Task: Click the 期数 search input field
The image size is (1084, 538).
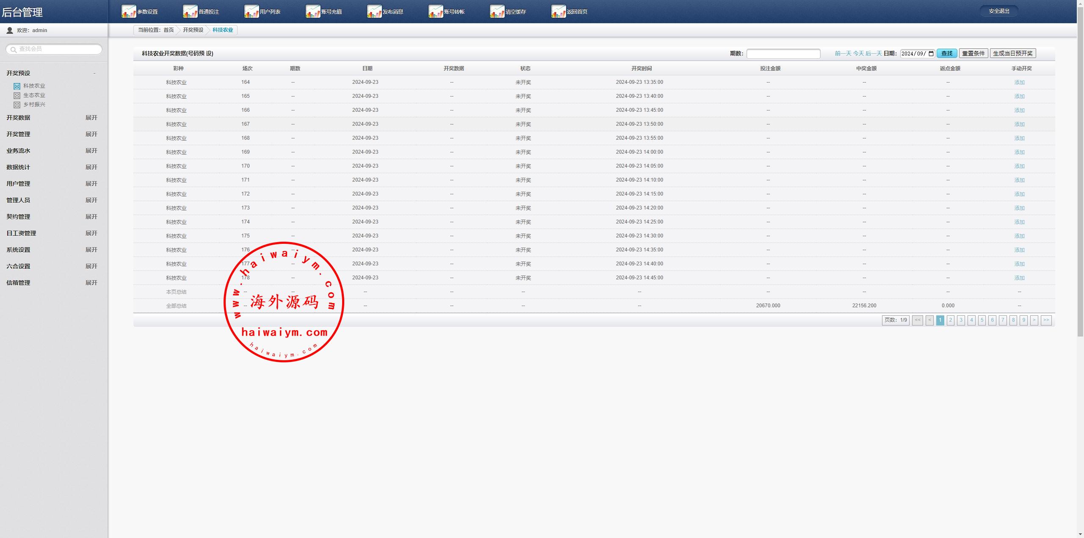Action: pyautogui.click(x=783, y=54)
